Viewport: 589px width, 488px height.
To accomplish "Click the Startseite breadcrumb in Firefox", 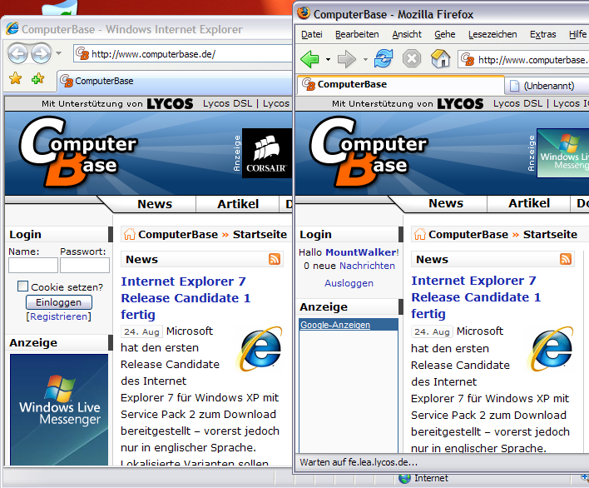I will pos(550,234).
